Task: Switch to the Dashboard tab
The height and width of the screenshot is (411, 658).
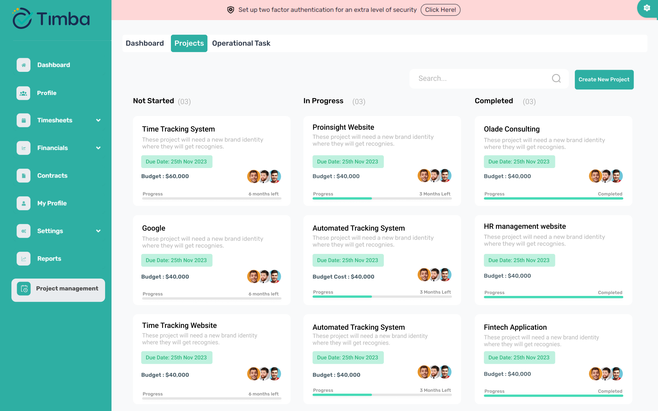Action: 145,43
